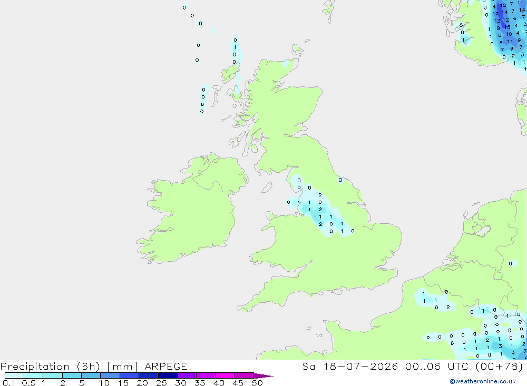Select the 45–50 mm legend swatch
527x386 pixels.
244,375
